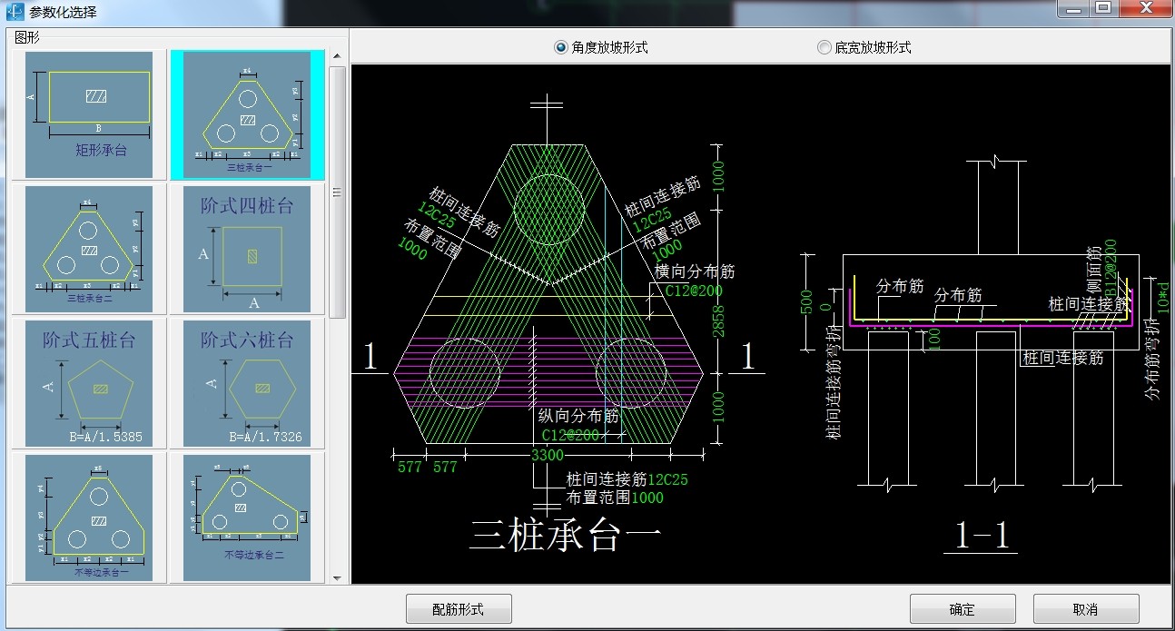Viewport: 1175px width, 631px height.
Task: Click the B12@200 侧面筋 value in section
Action: pos(1111,266)
